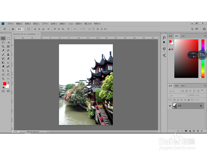Select the Lasso tool
This screenshot has width=207, height=155.
[3, 42]
